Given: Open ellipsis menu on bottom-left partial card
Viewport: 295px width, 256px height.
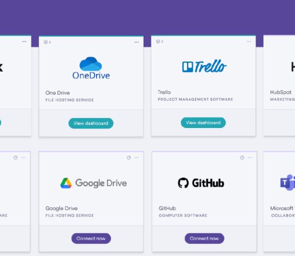Looking at the screenshot, I should 23,157.
